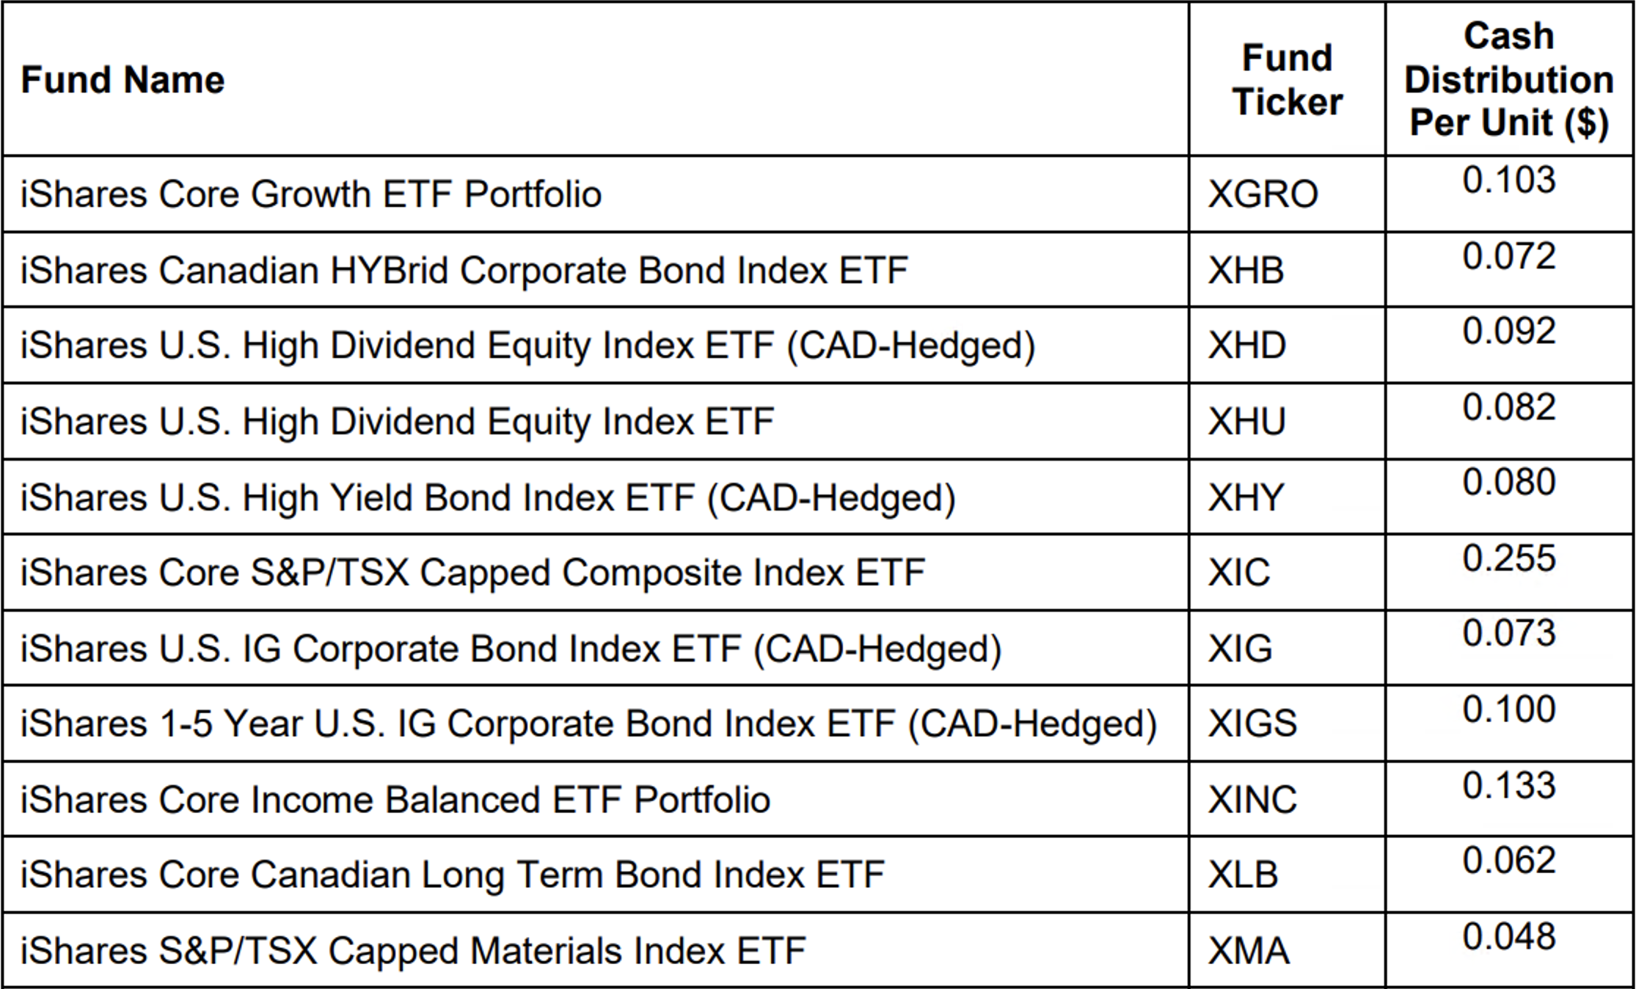The width and height of the screenshot is (1636, 989).
Task: Select iShares Core Canadian Long Term Bond Index ETF
Action: click(452, 875)
